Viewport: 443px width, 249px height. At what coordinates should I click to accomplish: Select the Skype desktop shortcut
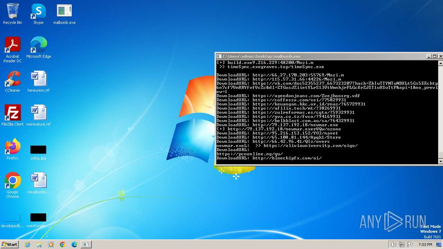coord(38,14)
